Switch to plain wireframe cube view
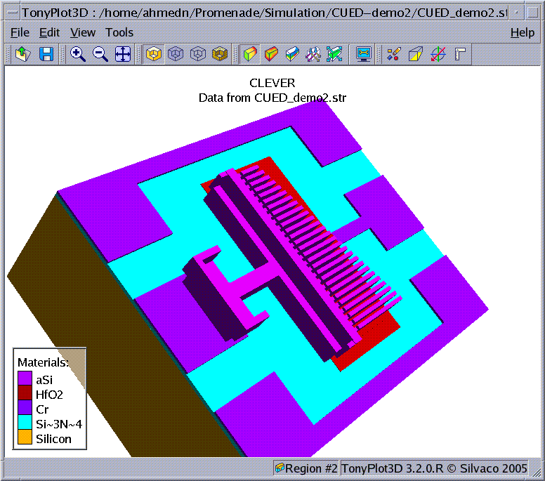The height and width of the screenshot is (481, 545). click(x=198, y=54)
